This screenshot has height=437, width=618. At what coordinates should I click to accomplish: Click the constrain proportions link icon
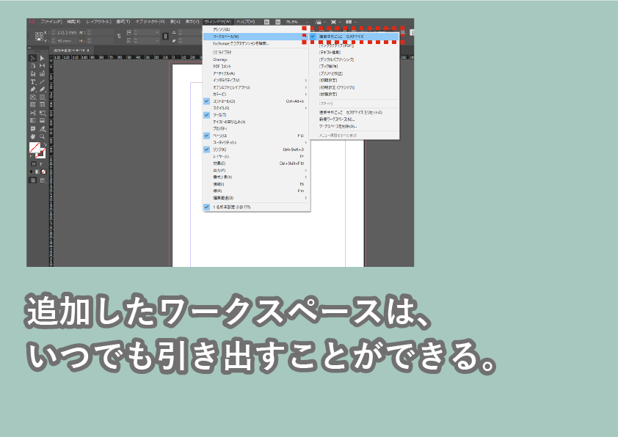[x=165, y=36]
